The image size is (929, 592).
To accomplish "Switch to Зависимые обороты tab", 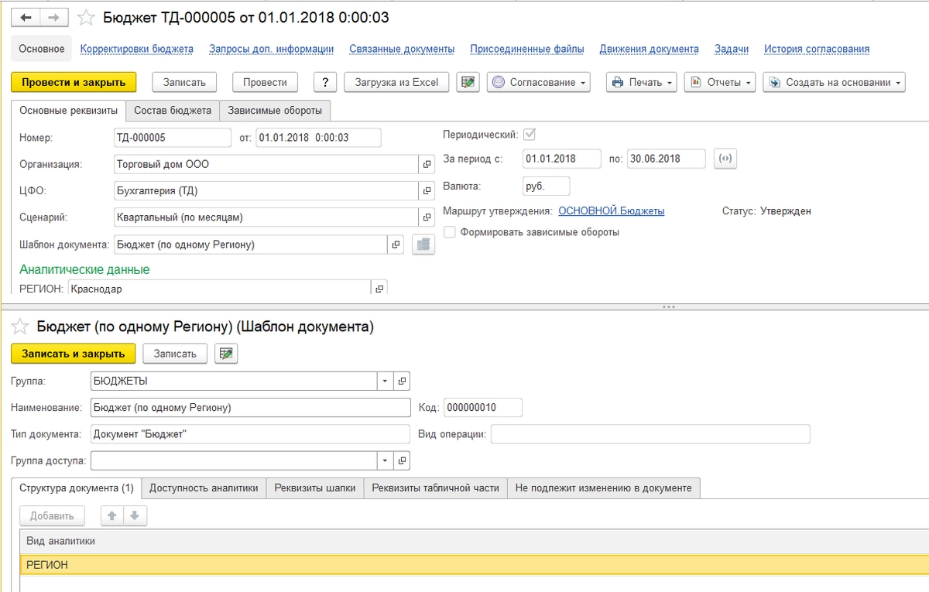I will (276, 111).
